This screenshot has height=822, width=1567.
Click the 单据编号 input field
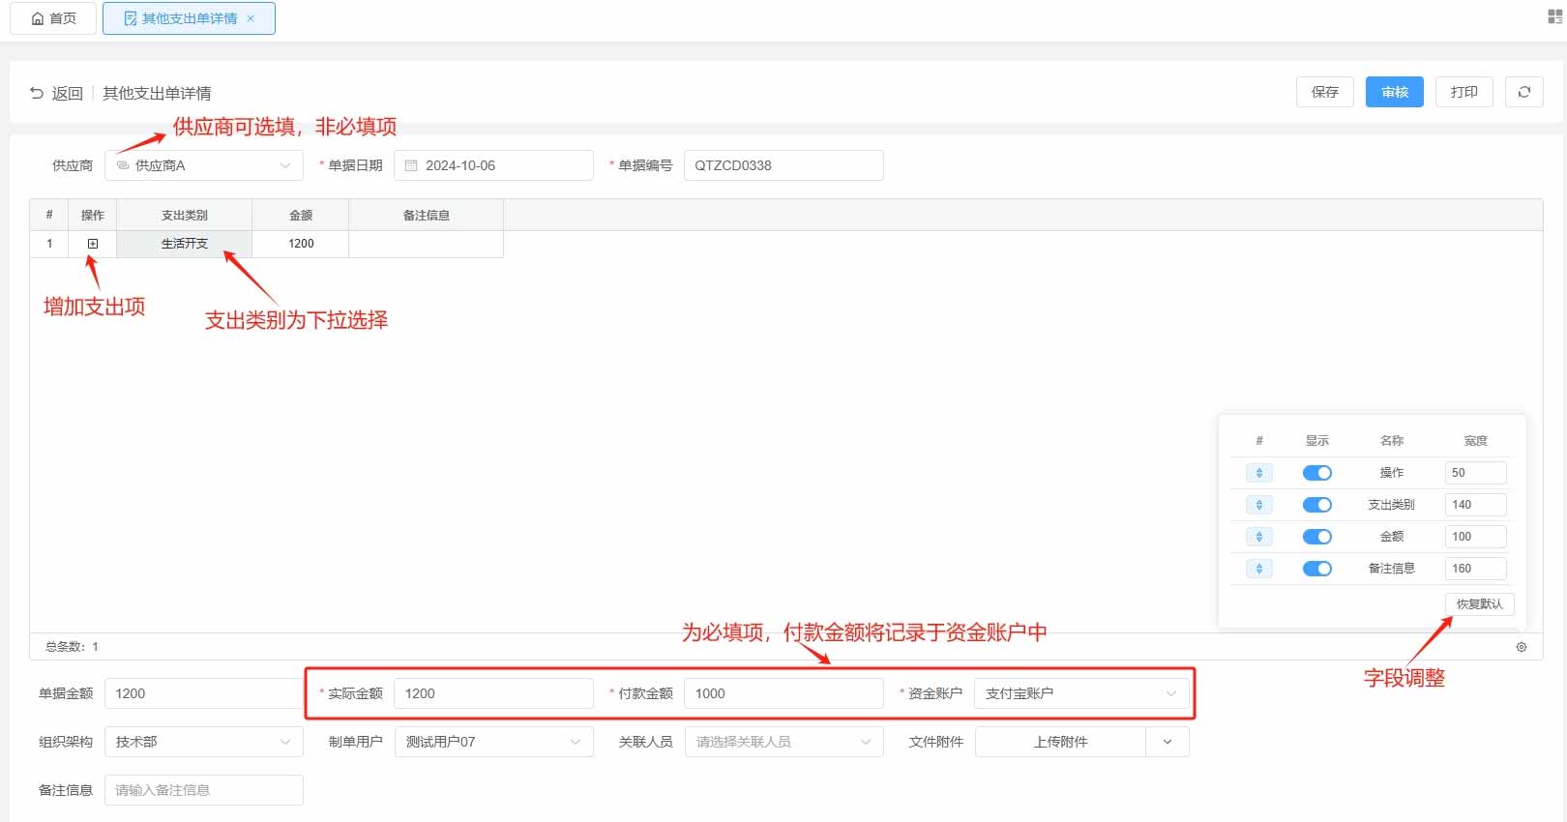784,165
